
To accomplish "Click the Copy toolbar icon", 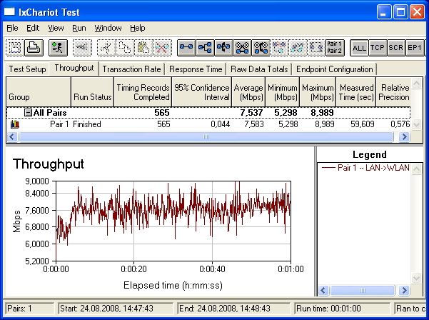I will click(125, 48).
